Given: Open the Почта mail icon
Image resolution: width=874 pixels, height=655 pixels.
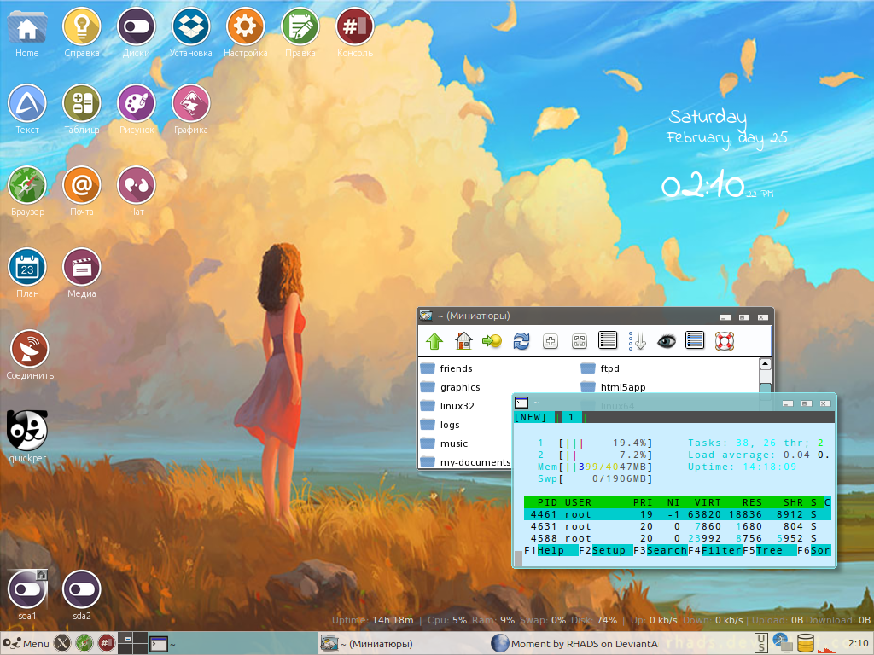Looking at the screenshot, I should click(81, 186).
